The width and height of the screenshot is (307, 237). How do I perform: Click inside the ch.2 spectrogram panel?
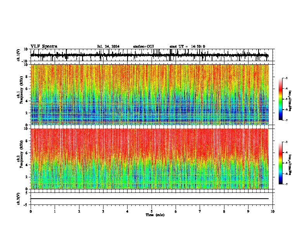[x=150, y=159]
